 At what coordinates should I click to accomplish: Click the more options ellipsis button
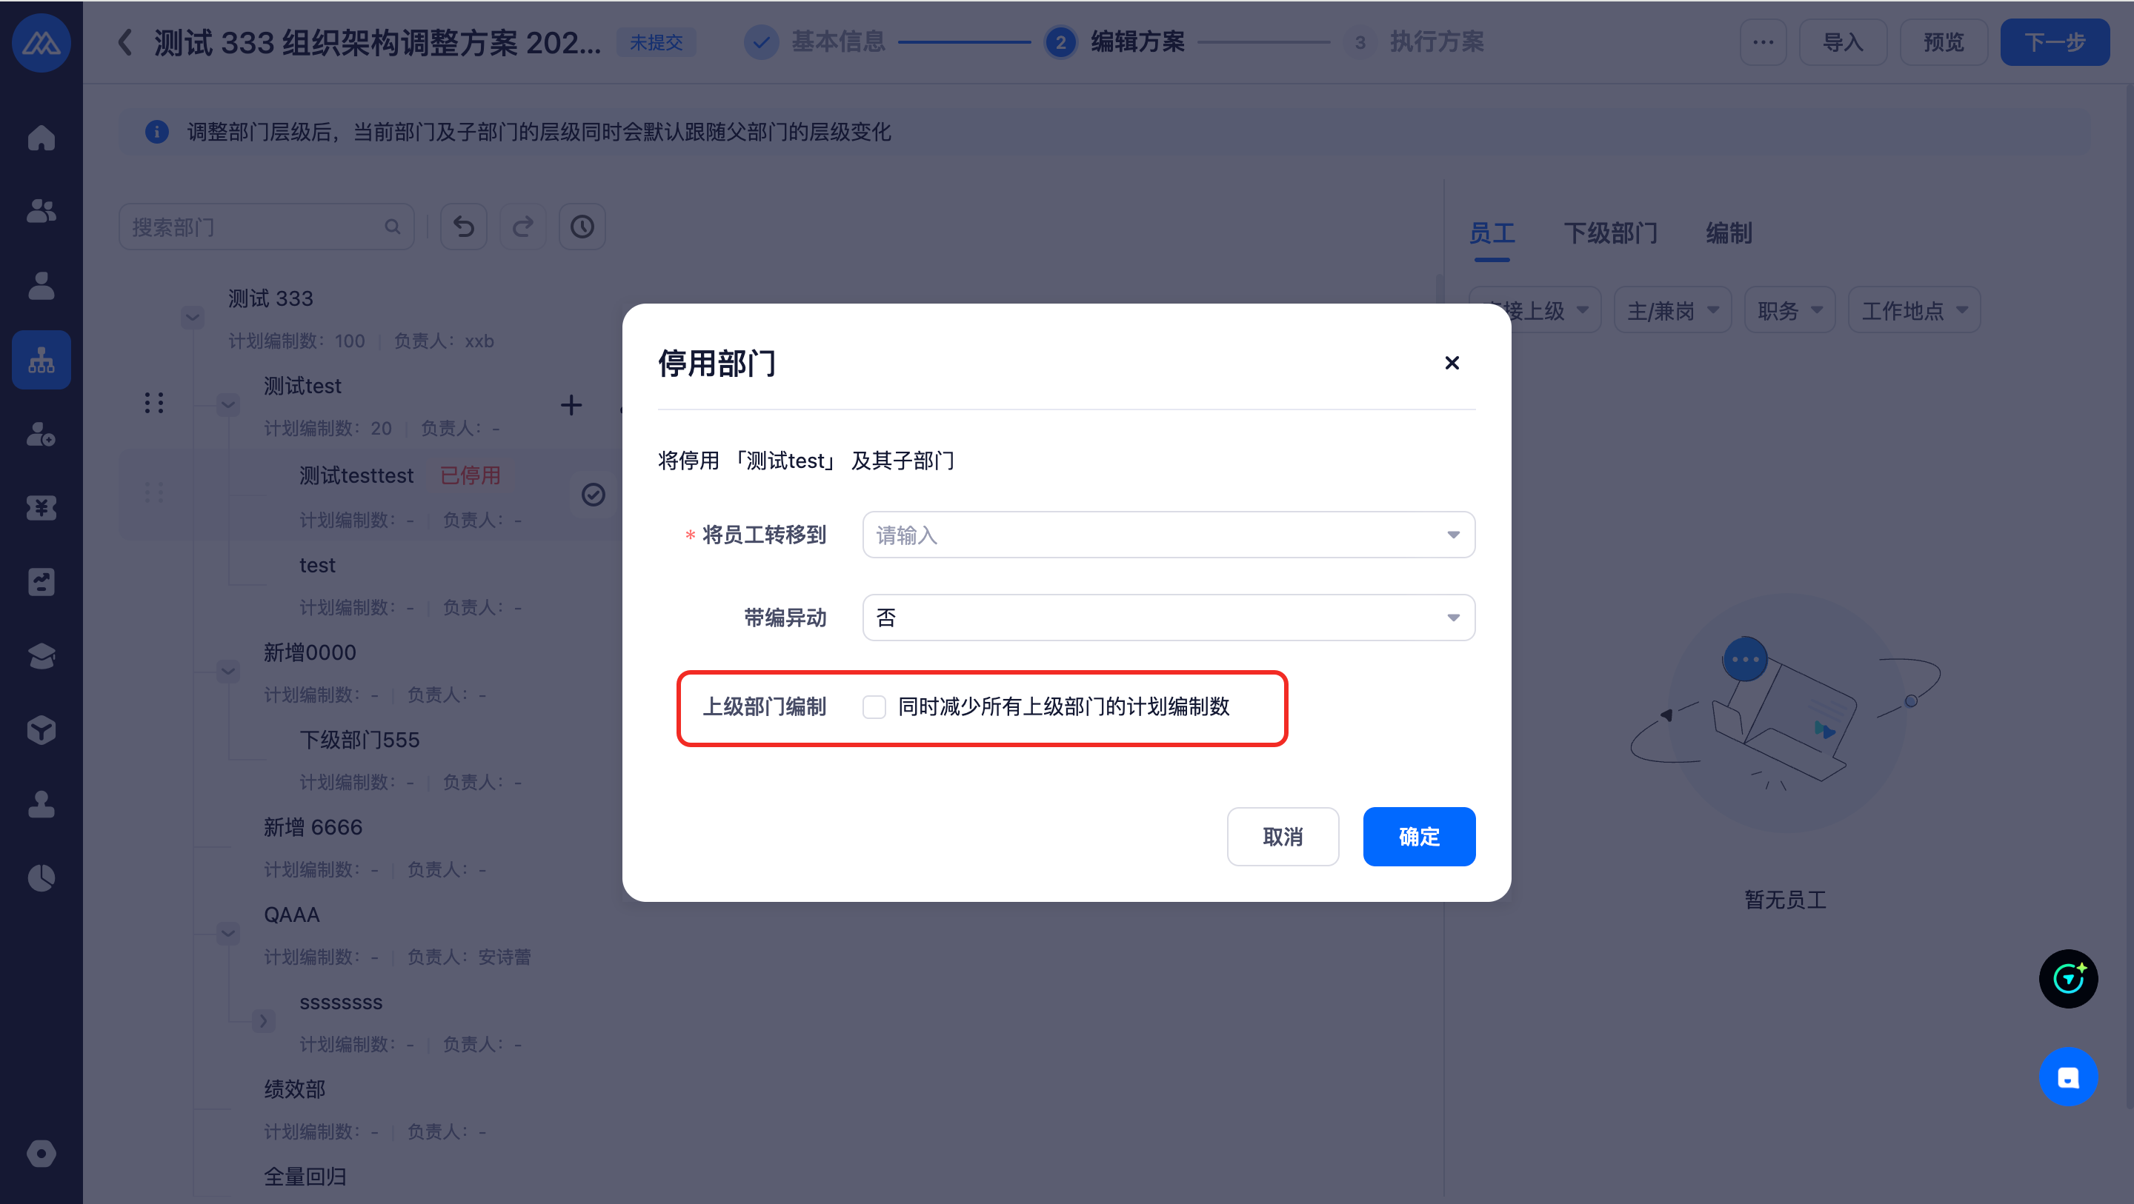pyautogui.click(x=1763, y=42)
